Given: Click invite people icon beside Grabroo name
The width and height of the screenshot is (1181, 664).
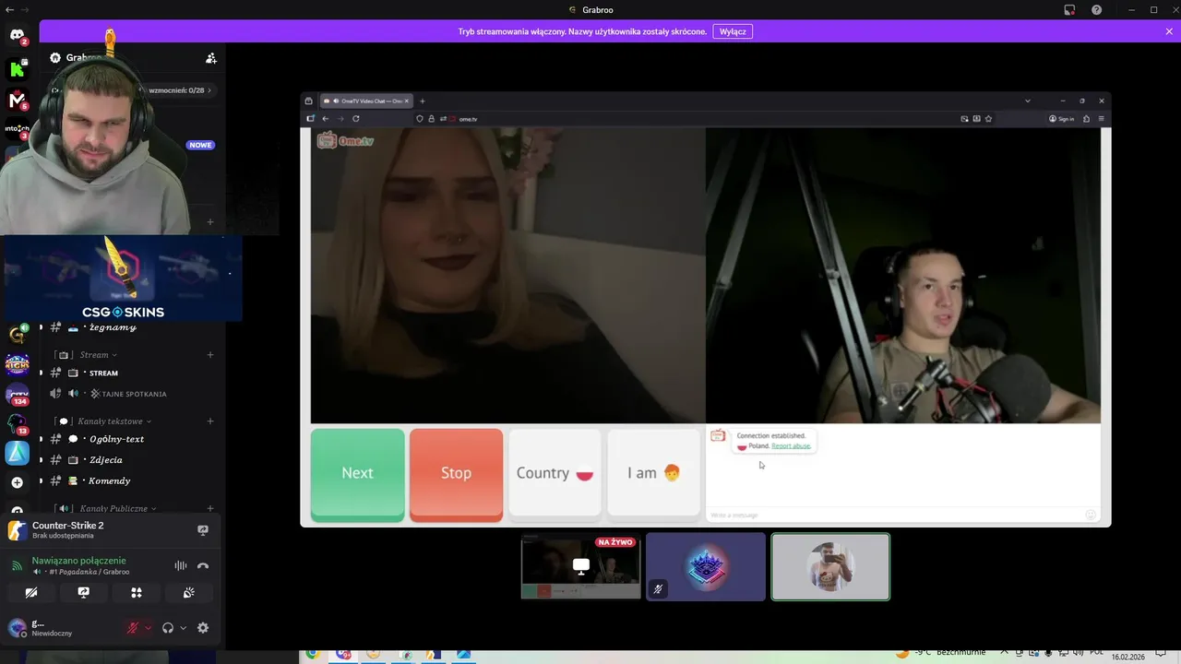Looking at the screenshot, I should point(211,58).
